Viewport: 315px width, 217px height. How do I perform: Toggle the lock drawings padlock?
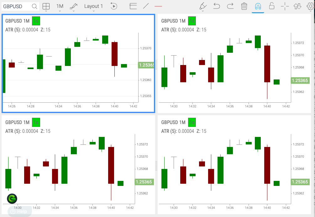(x=272, y=6)
